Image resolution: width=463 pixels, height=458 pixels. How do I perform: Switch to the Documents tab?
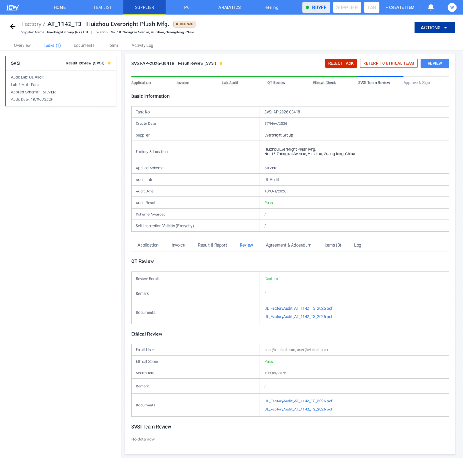click(x=84, y=45)
